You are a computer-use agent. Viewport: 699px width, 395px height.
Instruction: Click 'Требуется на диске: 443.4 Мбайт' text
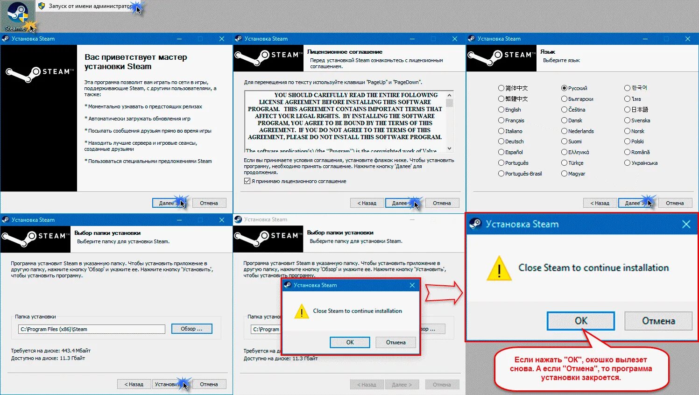tap(51, 351)
